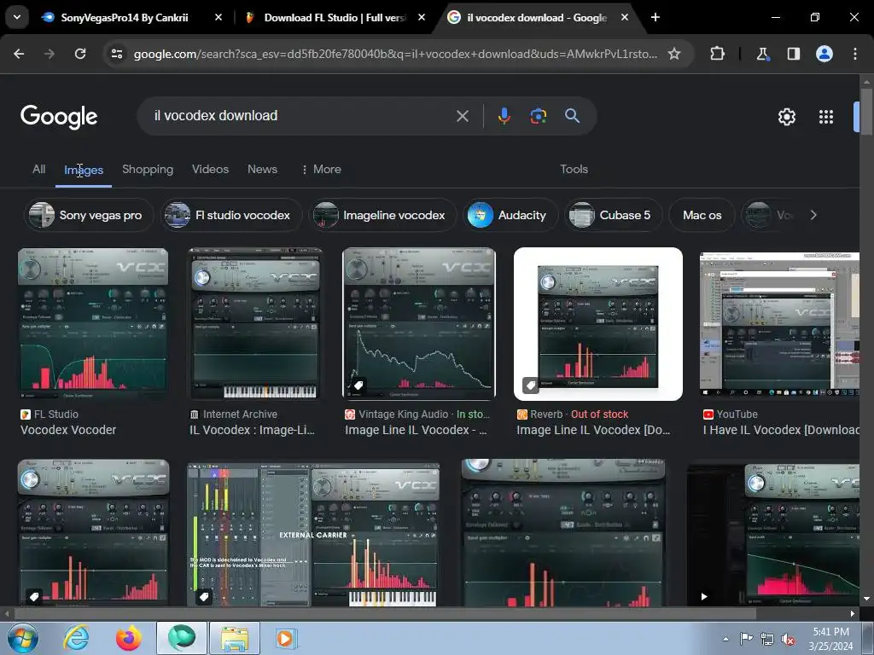Go back to previous page
874x655 pixels.
[19, 54]
